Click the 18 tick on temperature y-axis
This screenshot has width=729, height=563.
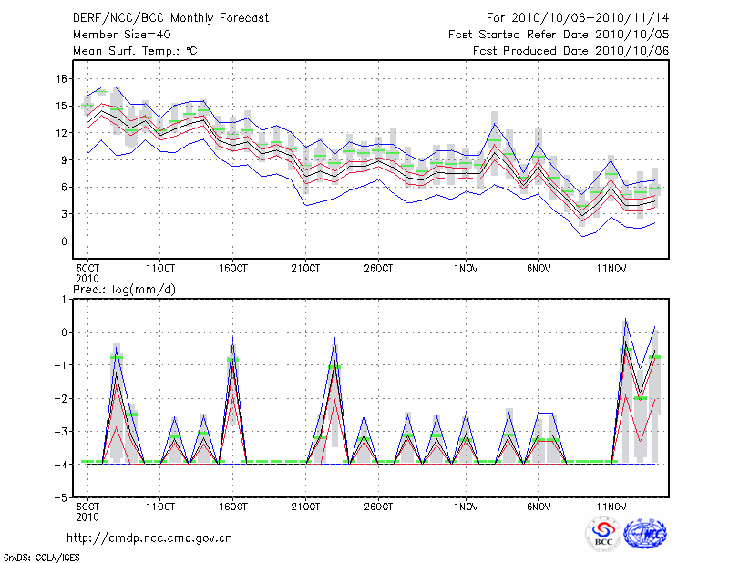62,78
